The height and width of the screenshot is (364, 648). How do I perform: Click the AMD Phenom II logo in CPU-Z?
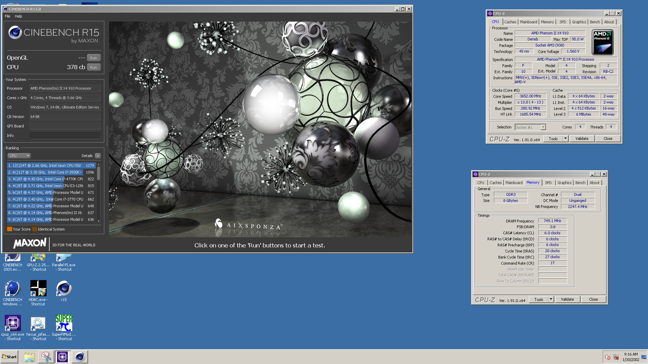(x=602, y=42)
